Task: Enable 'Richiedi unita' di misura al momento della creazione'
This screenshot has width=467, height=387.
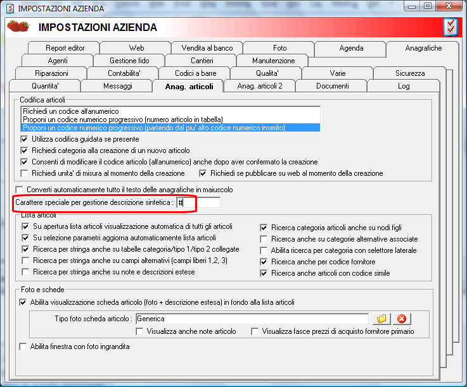Action: [25, 173]
